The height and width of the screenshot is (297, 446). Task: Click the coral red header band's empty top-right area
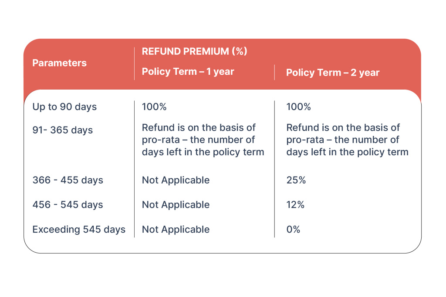pyautogui.click(x=370, y=52)
